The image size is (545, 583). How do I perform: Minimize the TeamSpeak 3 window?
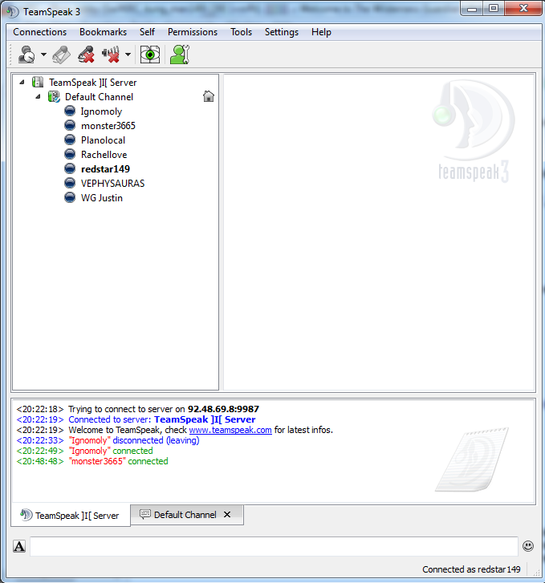[472, 9]
